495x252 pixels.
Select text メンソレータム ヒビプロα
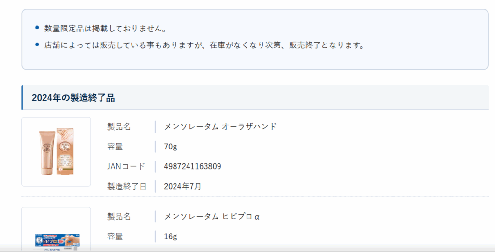tap(212, 217)
